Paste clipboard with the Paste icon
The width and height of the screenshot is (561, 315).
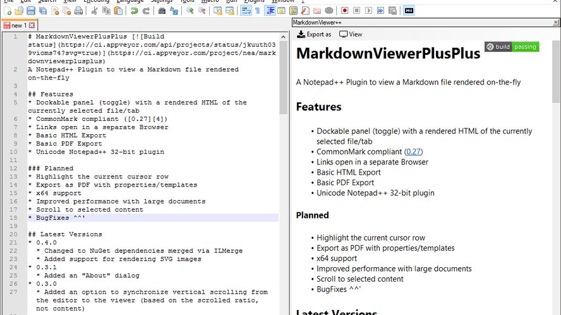tap(118, 11)
